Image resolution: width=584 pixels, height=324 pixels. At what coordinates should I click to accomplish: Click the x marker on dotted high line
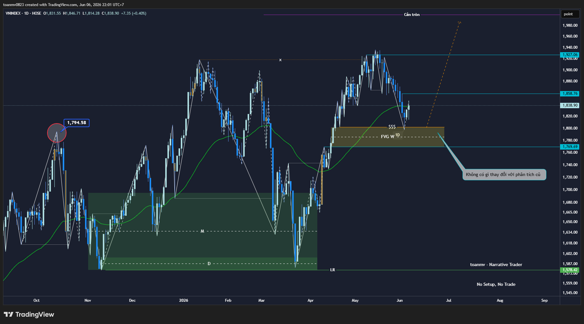(280, 60)
